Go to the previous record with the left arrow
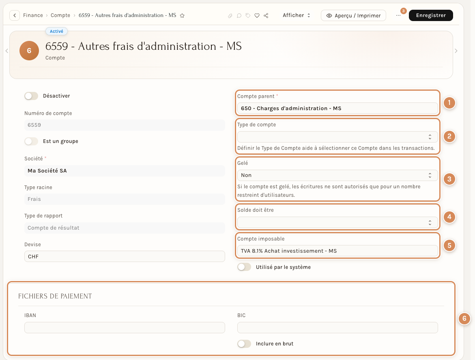 [x=6, y=51]
